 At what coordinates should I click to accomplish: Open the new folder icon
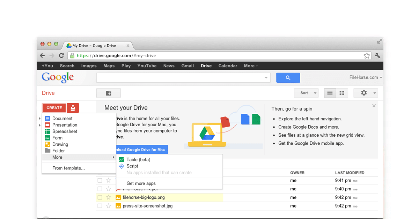(x=108, y=93)
